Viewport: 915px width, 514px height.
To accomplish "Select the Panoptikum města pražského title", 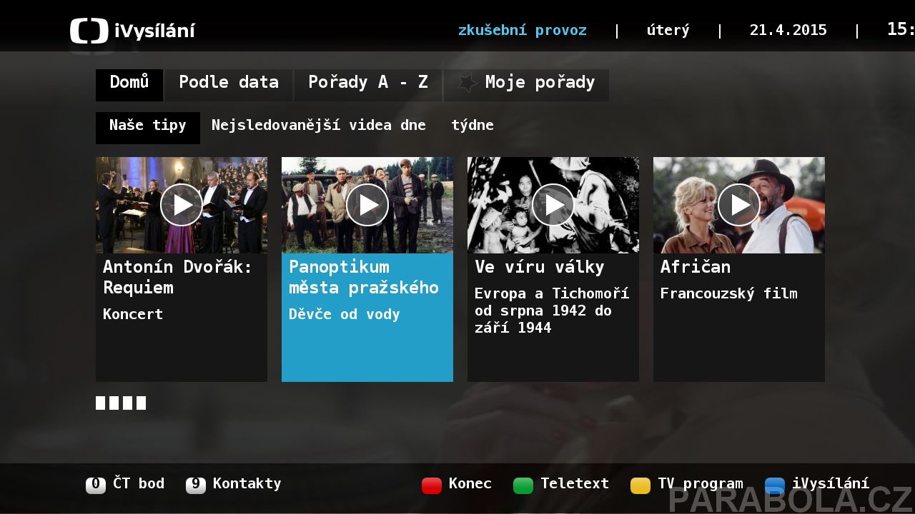I will 364,277.
